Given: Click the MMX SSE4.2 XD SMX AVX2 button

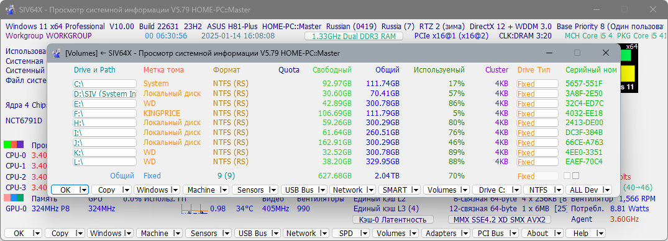Looking at the screenshot, I should (x=500, y=220).
